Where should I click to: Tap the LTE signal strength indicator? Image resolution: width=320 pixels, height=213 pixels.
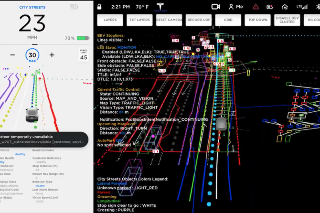coord(302,7)
